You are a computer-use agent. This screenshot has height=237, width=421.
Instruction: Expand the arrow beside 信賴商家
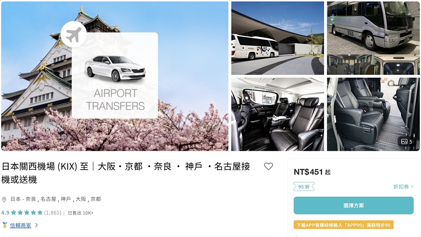click(37, 225)
